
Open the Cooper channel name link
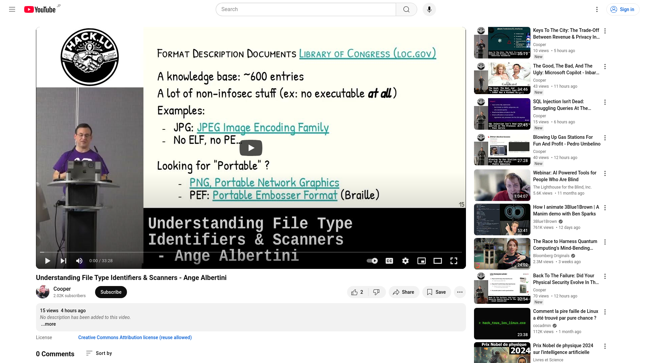coord(62,289)
